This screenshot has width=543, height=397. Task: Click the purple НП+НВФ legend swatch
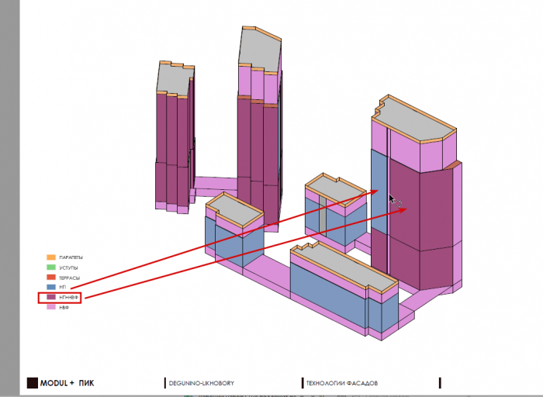[51, 297]
